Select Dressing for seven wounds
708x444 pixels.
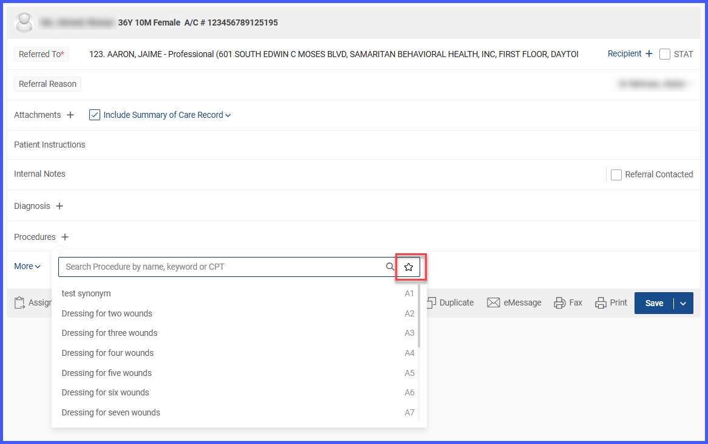[x=237, y=412]
